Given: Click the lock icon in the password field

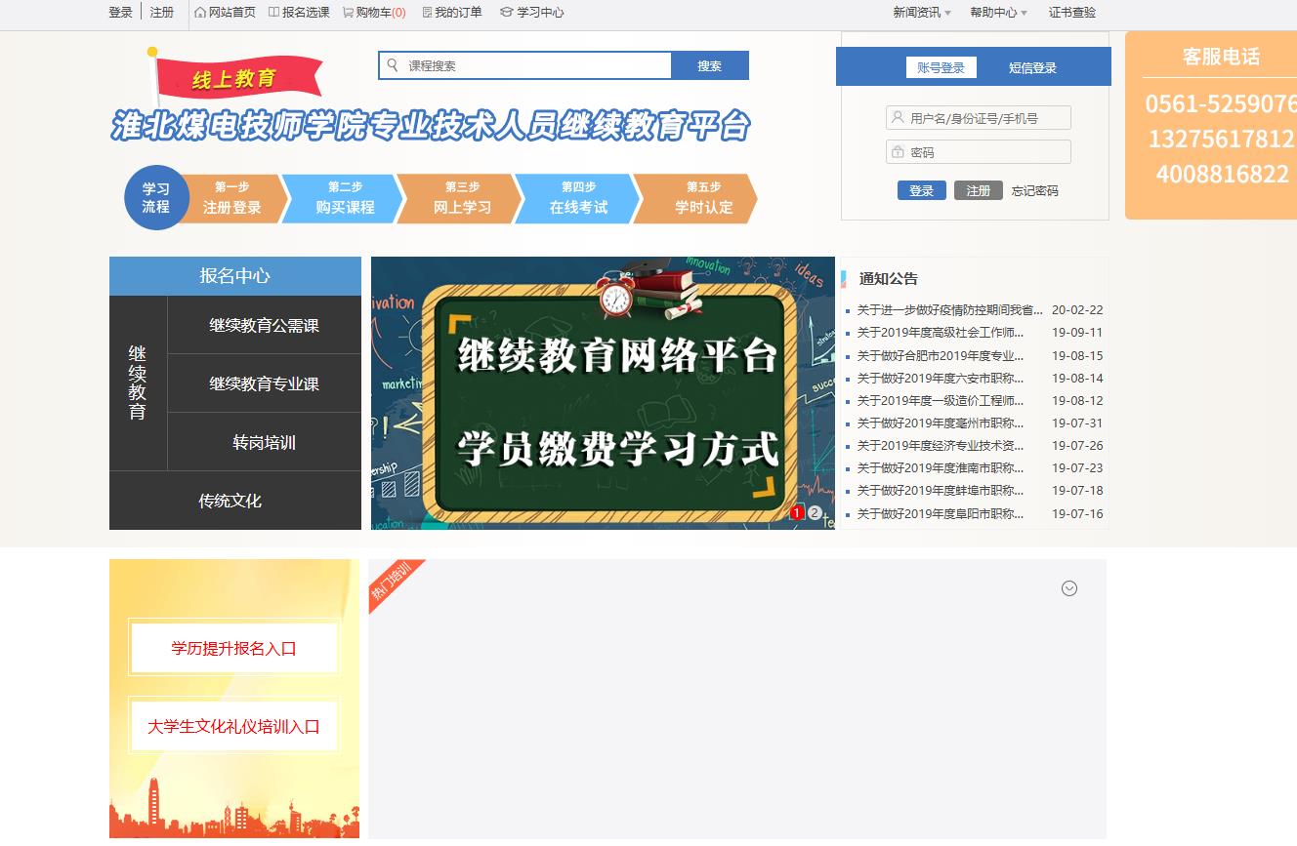Looking at the screenshot, I should (x=897, y=151).
